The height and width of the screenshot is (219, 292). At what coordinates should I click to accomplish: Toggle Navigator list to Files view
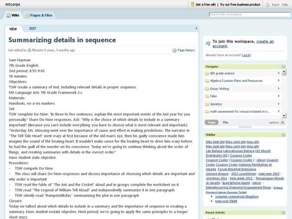coord(226,123)
